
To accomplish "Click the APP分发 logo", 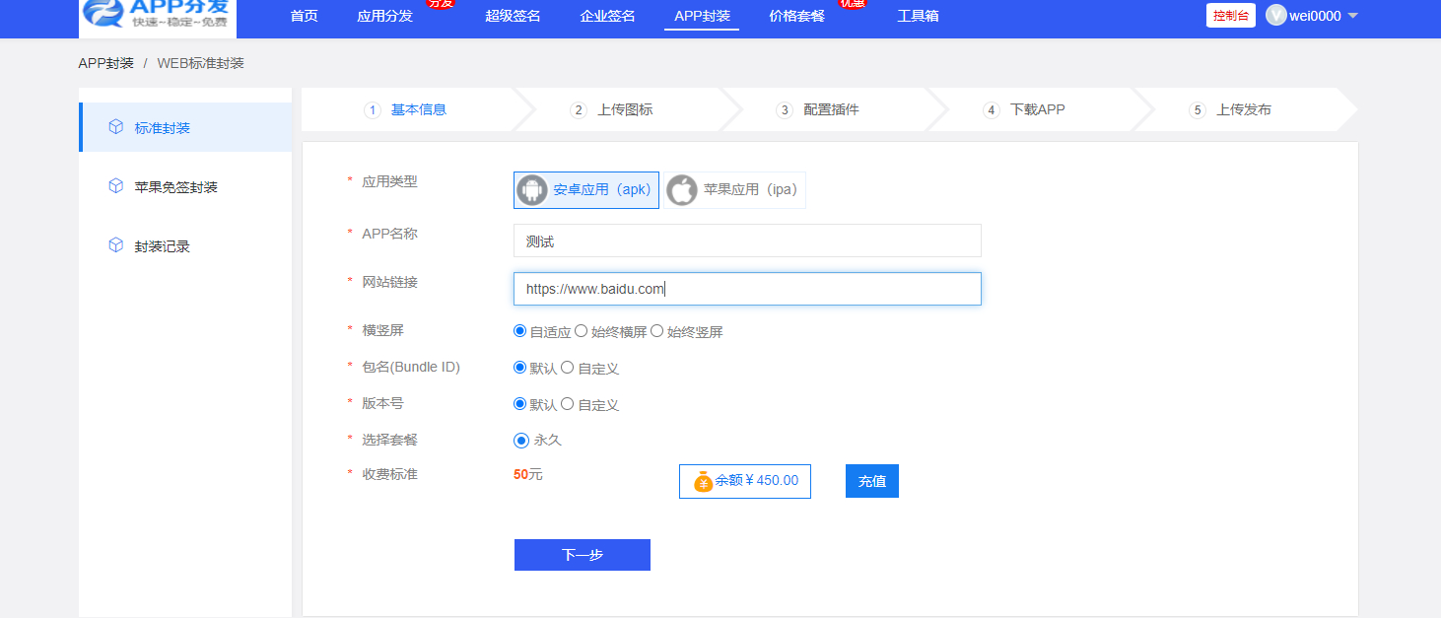I will tap(158, 18).
